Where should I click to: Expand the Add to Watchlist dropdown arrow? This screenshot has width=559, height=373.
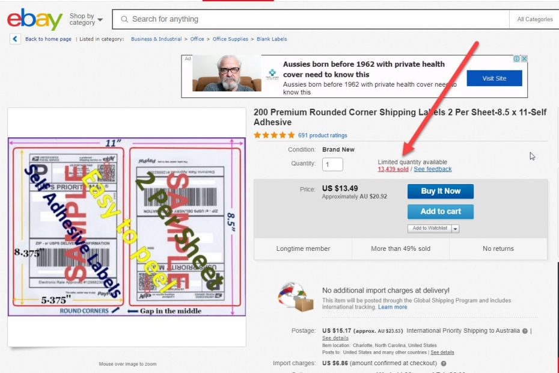point(455,229)
